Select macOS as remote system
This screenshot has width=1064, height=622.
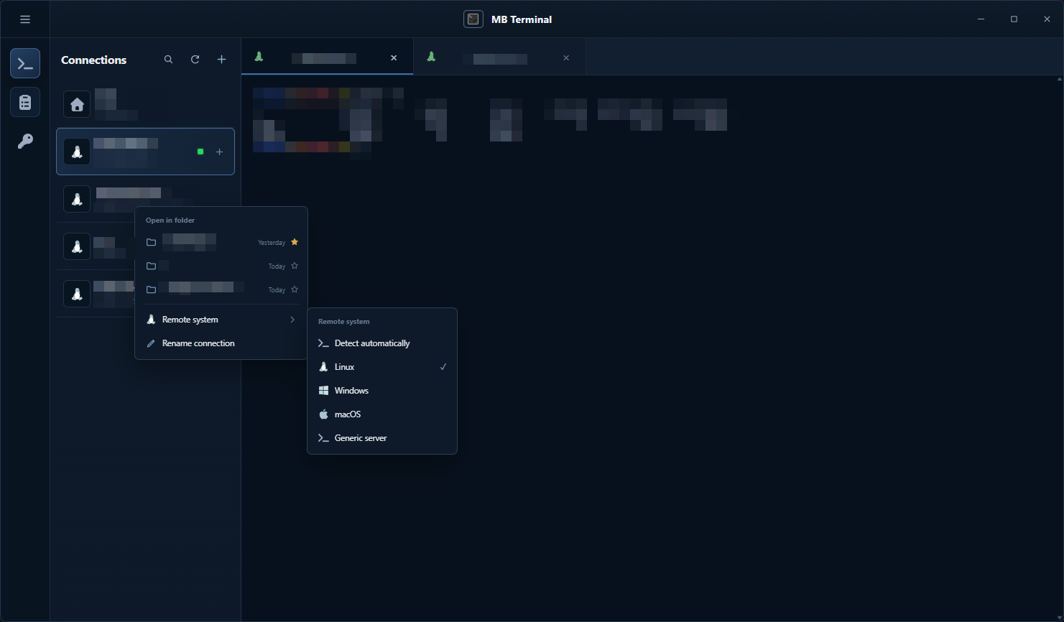click(x=382, y=414)
